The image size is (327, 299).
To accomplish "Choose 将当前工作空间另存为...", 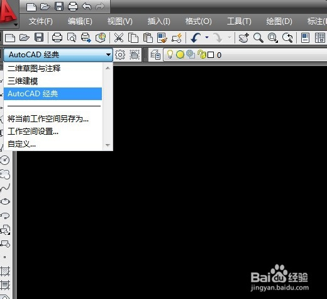I will [53, 119].
